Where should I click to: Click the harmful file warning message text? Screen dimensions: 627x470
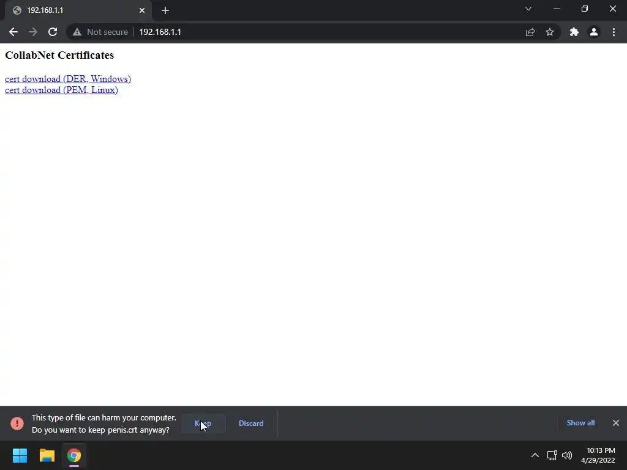(104, 423)
